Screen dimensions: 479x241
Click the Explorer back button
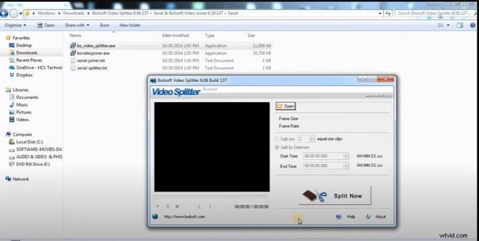tap(4, 13)
